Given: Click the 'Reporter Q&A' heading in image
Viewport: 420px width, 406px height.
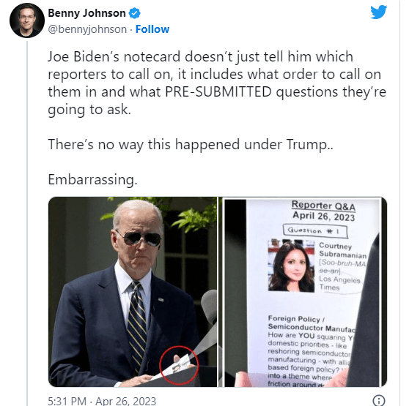Looking at the screenshot, I should point(323,206).
